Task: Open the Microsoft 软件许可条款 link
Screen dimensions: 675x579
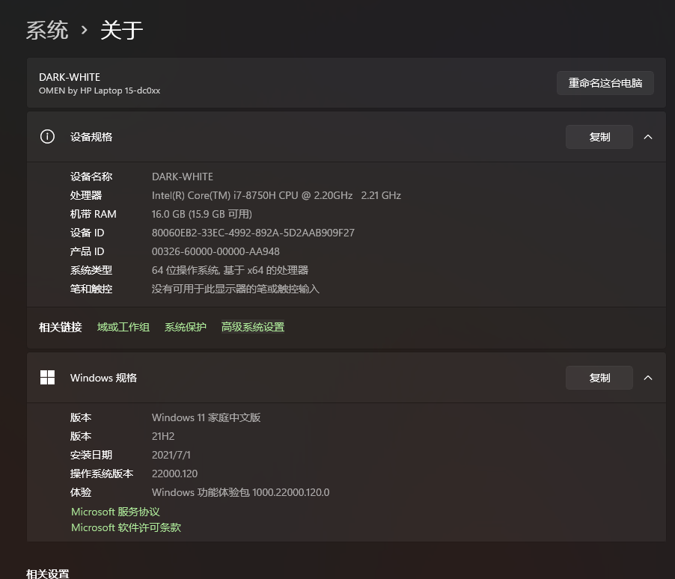Action: [126, 527]
